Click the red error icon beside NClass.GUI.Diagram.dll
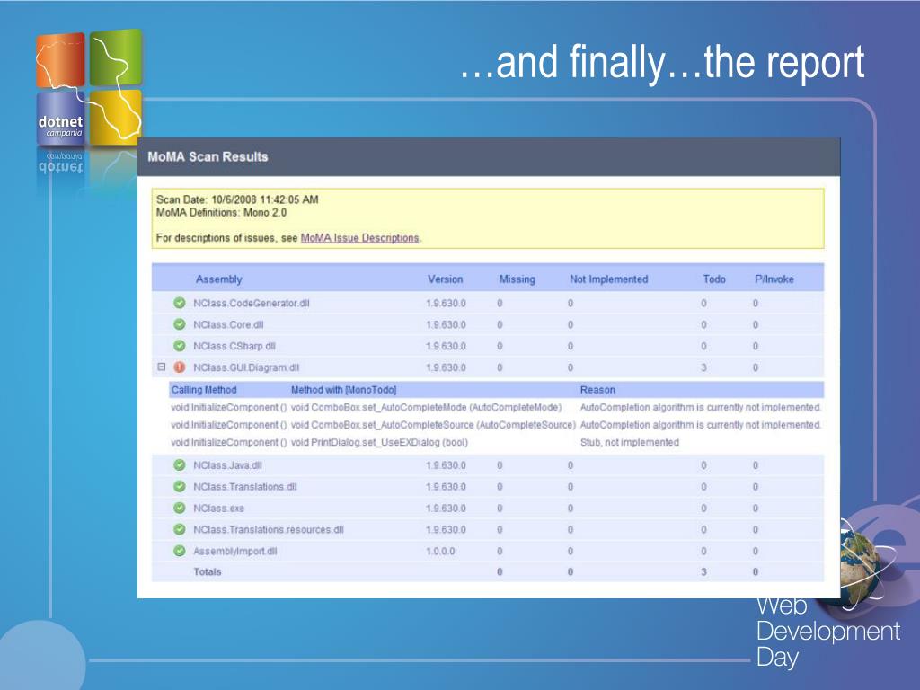Viewport: 920px width, 690px height. point(180,367)
